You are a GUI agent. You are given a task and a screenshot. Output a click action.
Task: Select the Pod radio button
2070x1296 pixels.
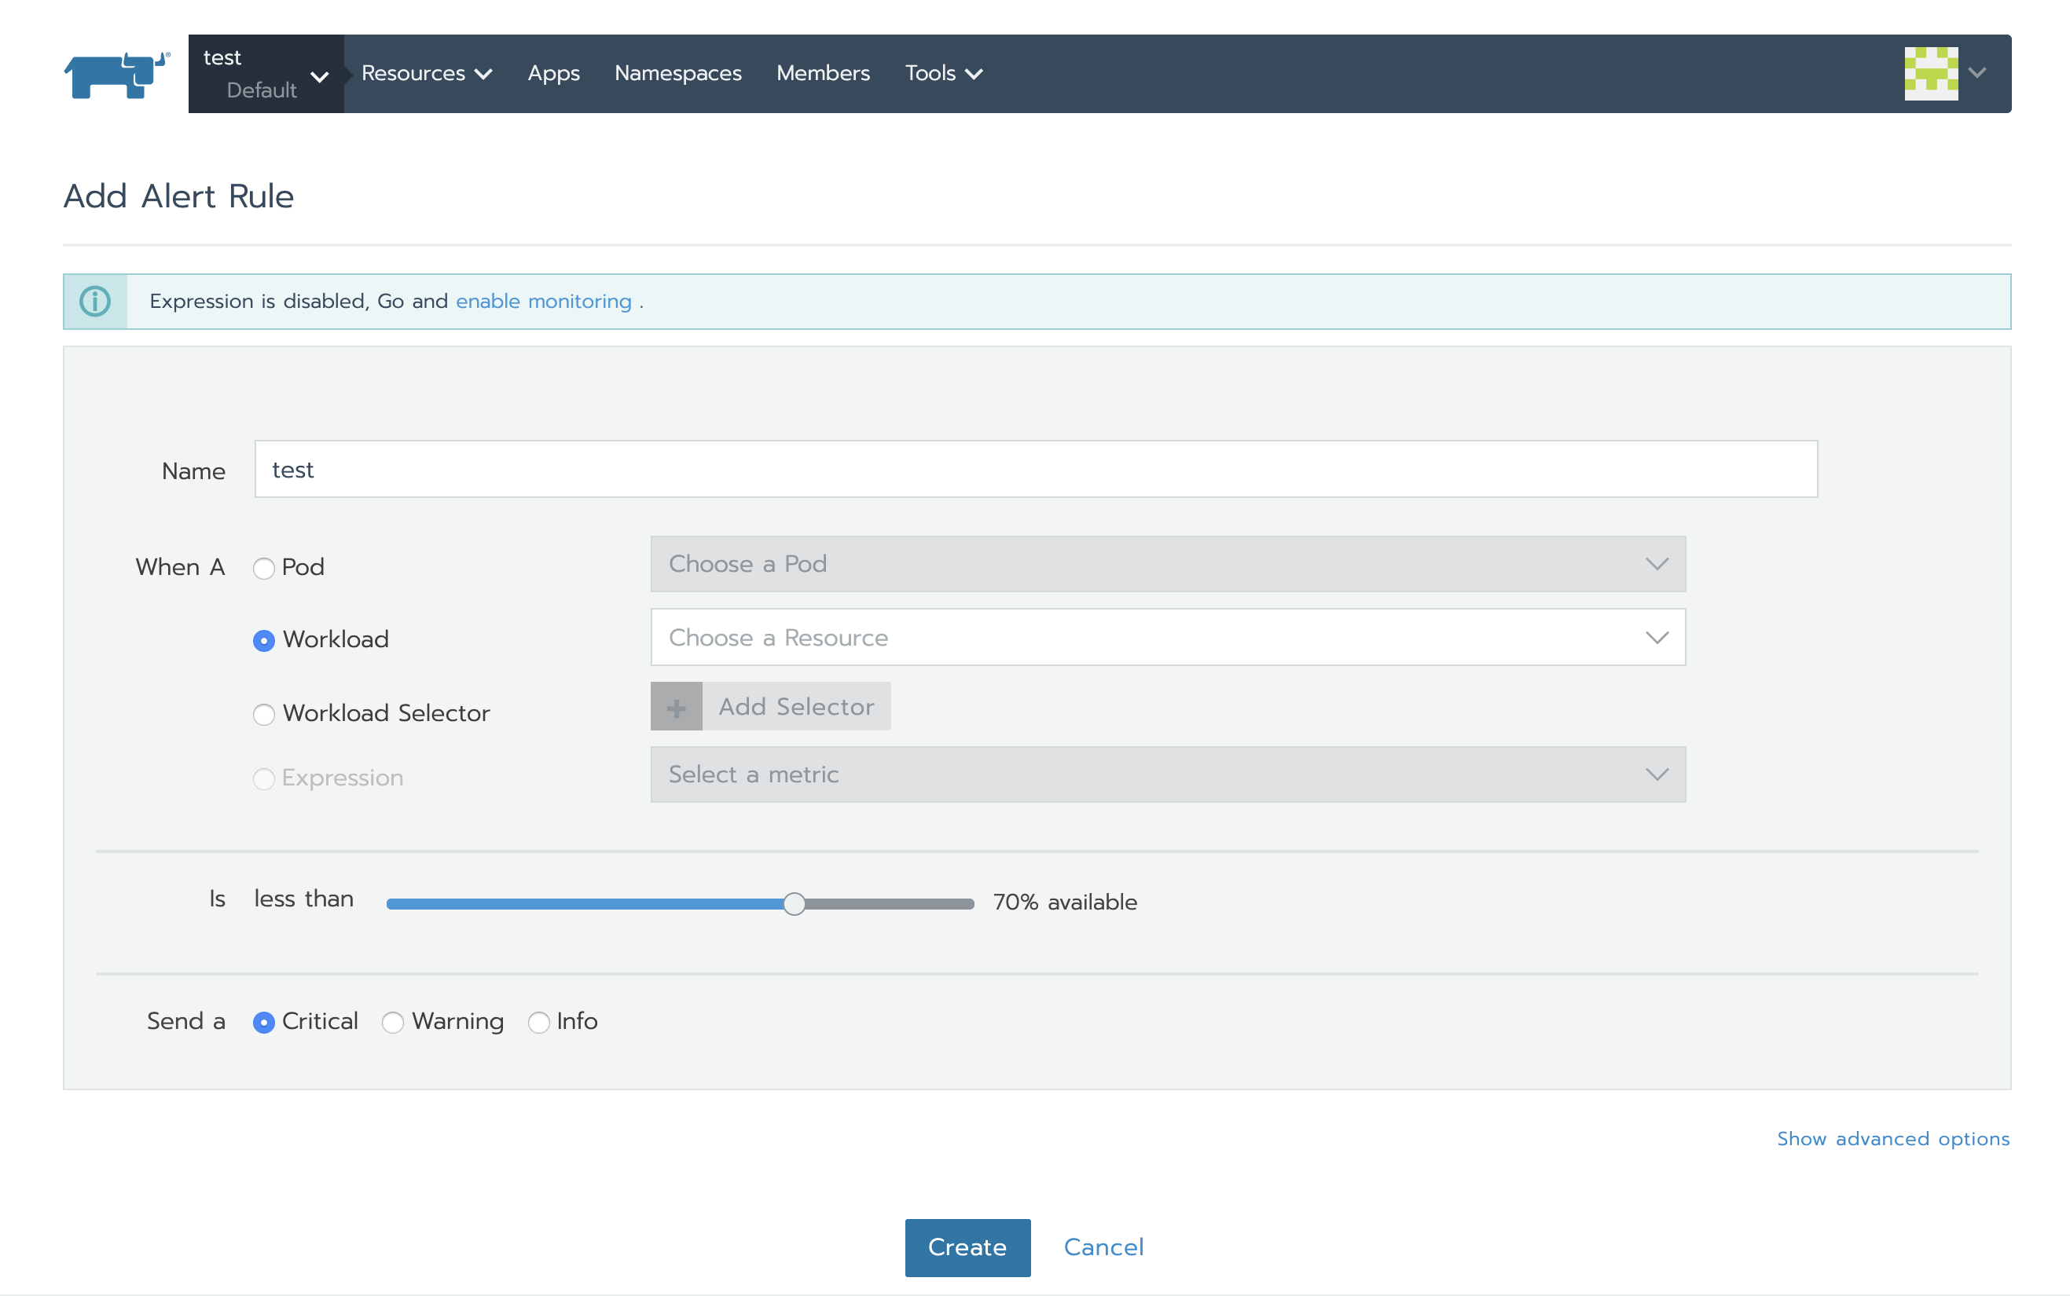(264, 569)
